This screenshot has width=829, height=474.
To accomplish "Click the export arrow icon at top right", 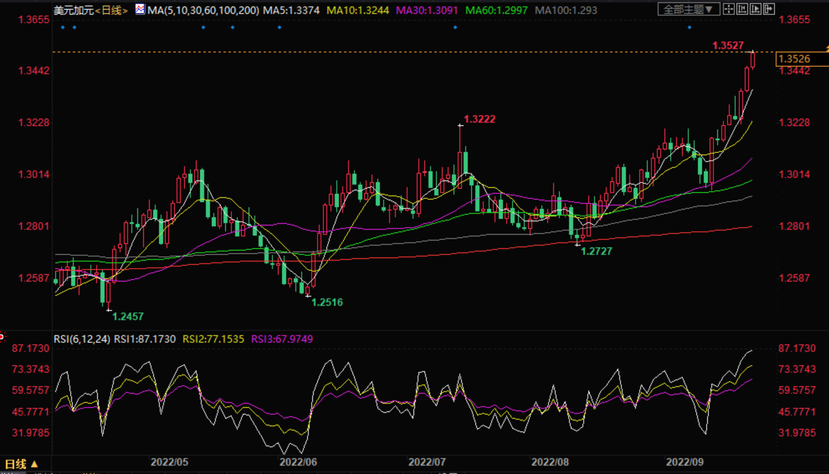I will tap(769, 9).
